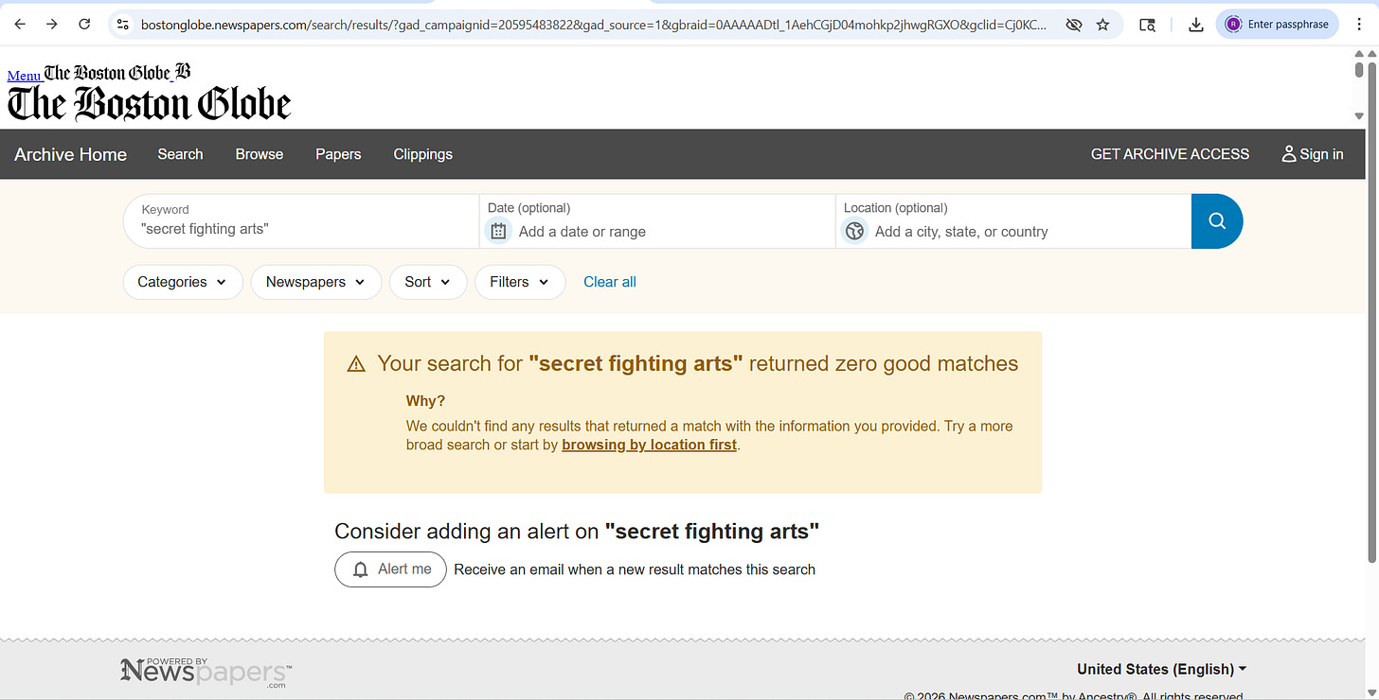1379x700 pixels.
Task: Expand the Newspapers dropdown
Action: tap(315, 282)
